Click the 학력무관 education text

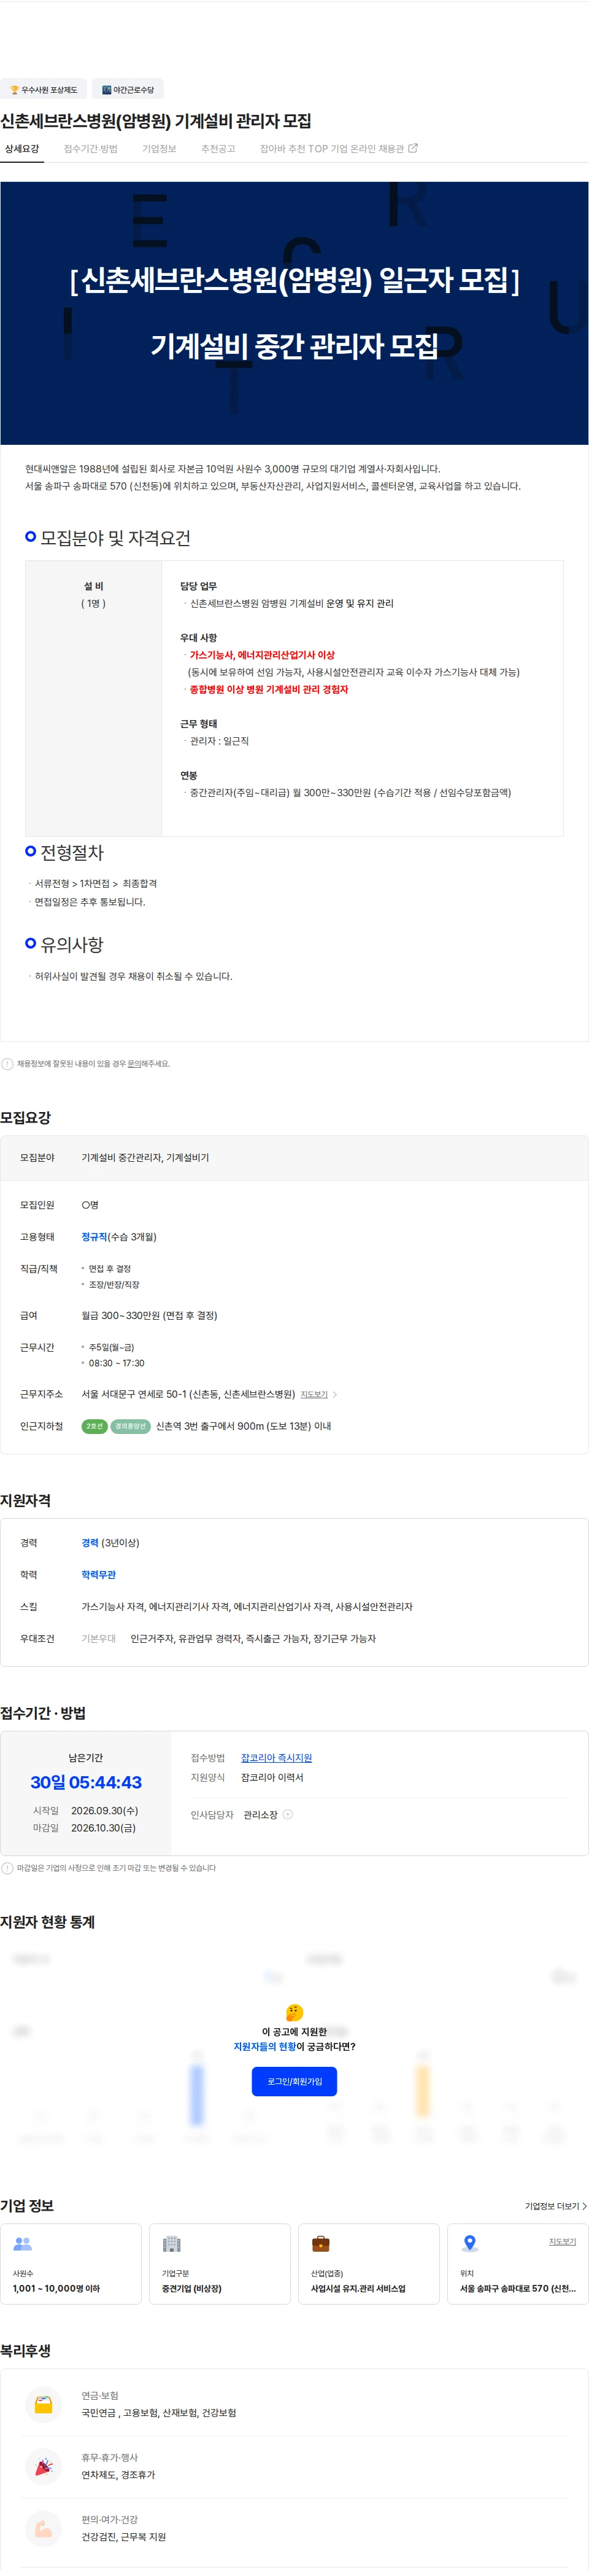pyautogui.click(x=99, y=1575)
